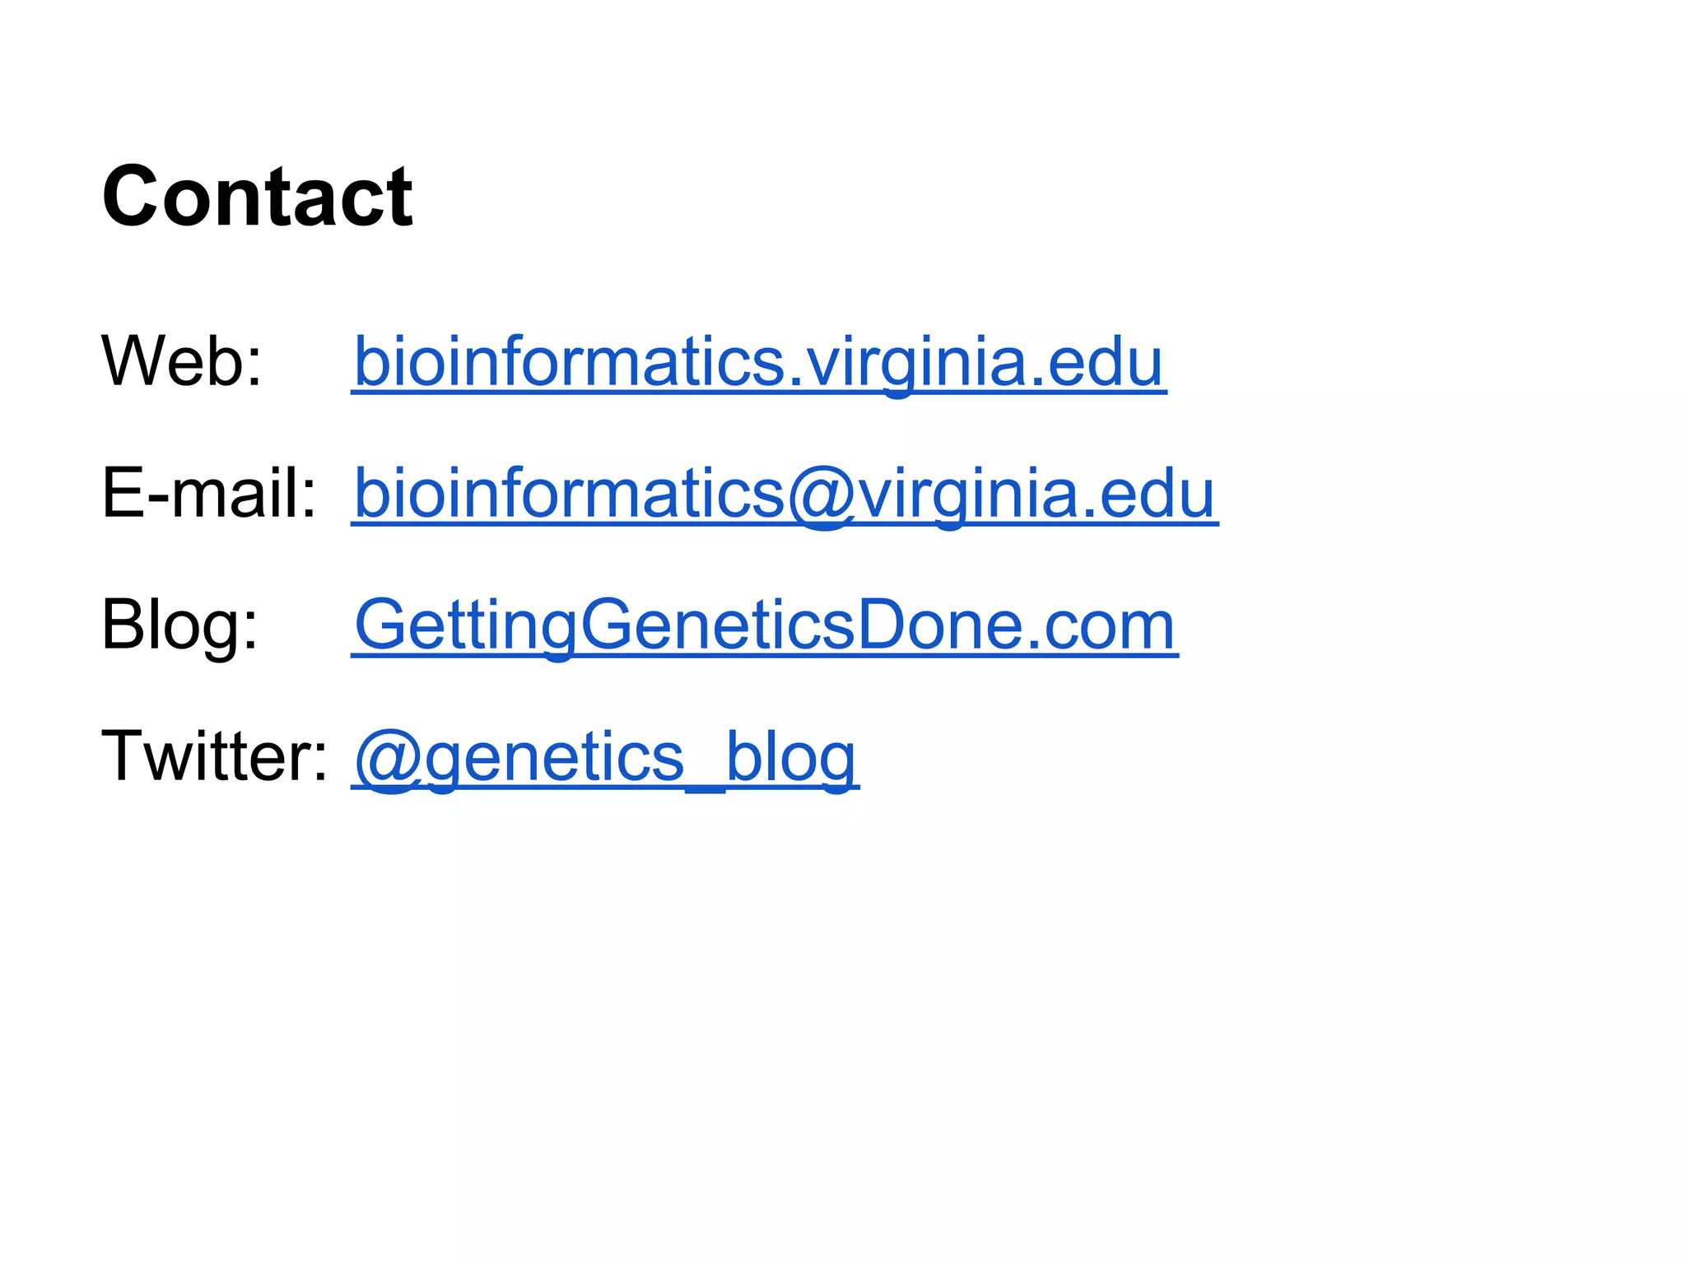1686x1264 pixels.
Task: Click 'Getting' at start of blog link
Action: [x=465, y=627]
